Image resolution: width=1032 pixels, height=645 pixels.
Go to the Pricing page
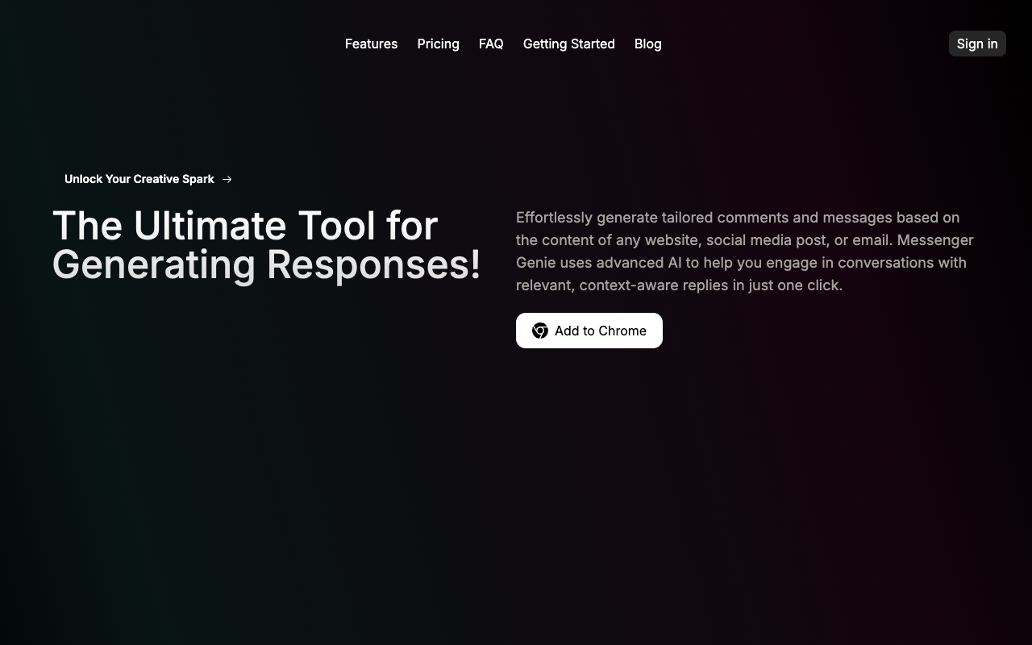click(x=438, y=44)
